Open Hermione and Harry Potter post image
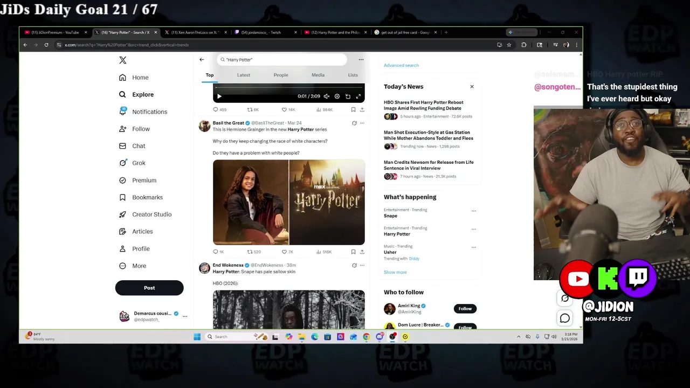Viewport: 690px width, 388px height. point(289,202)
